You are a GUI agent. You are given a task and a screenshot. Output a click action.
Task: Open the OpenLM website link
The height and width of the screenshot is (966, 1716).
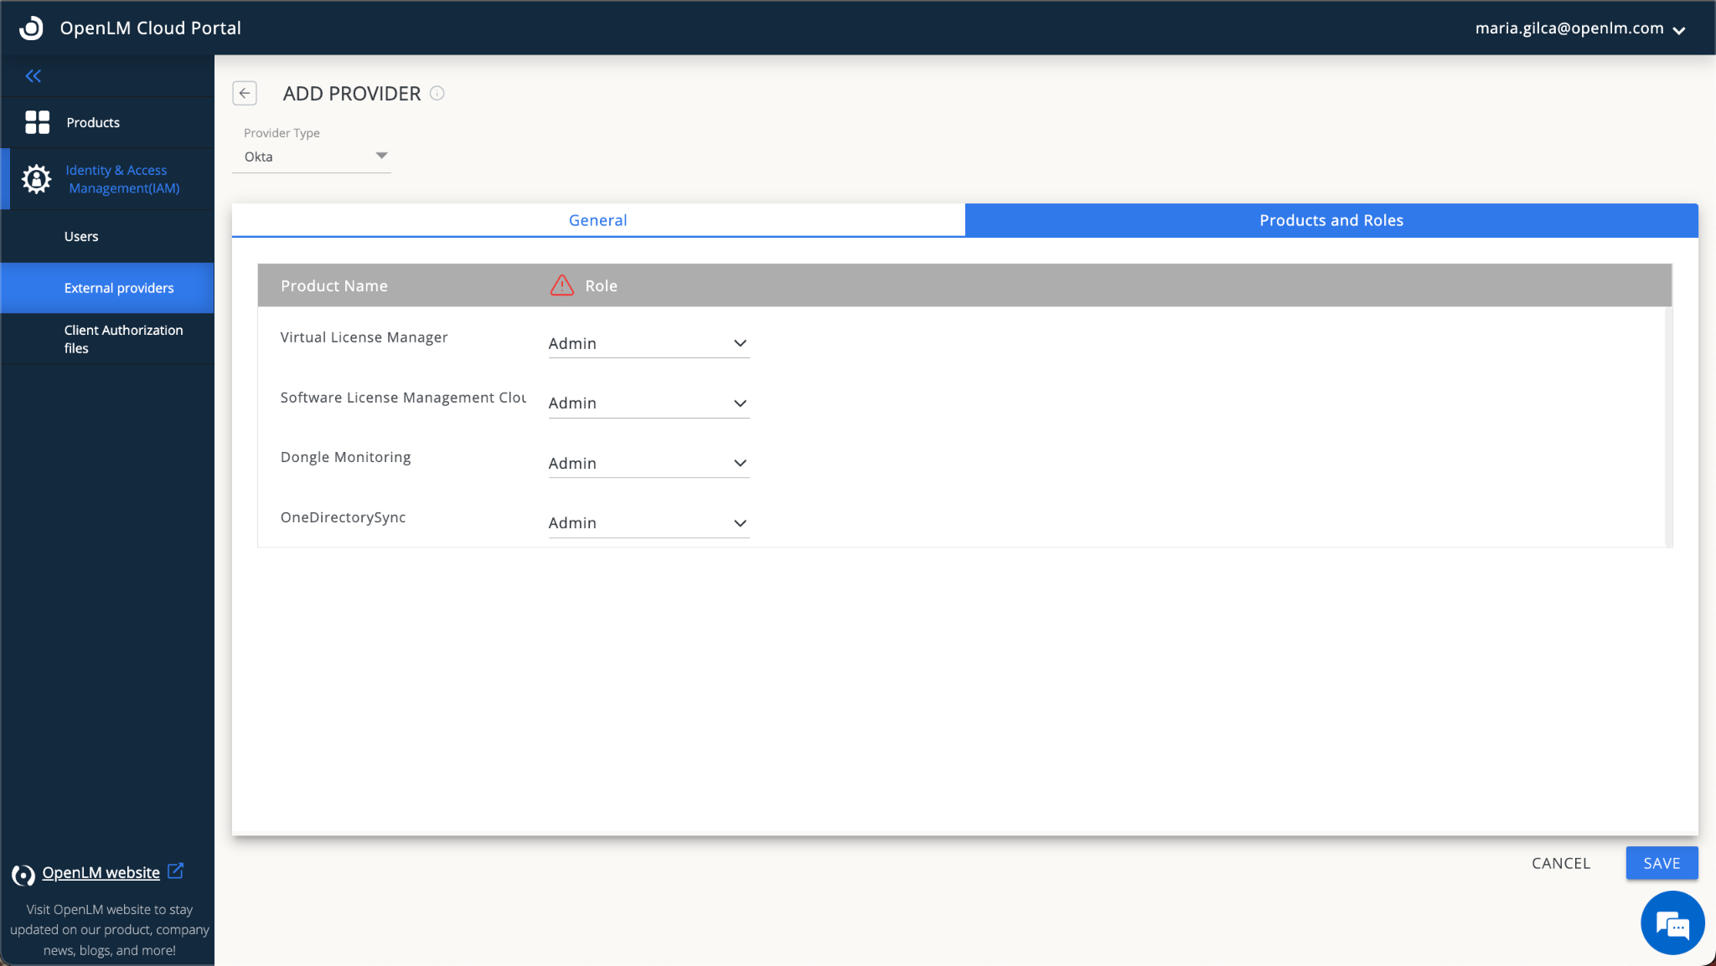point(101,872)
